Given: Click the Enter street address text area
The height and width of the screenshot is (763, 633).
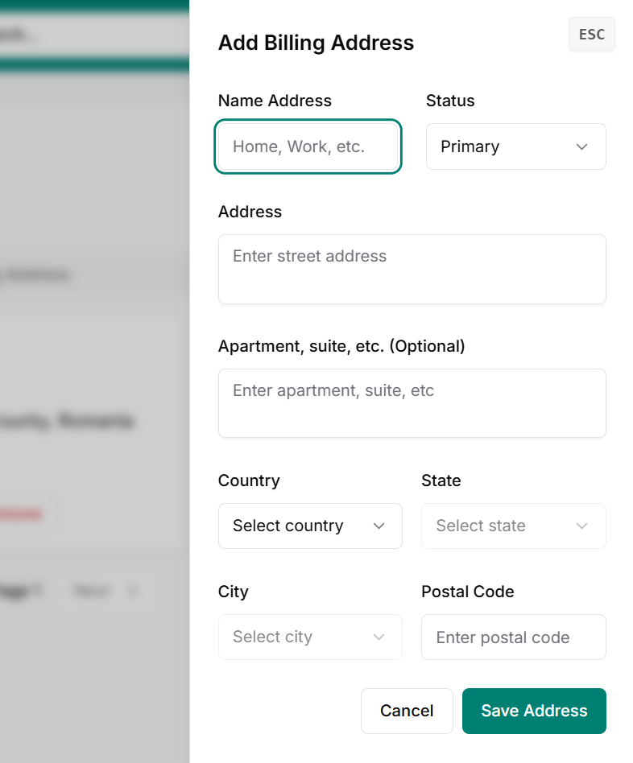Looking at the screenshot, I should pyautogui.click(x=412, y=269).
